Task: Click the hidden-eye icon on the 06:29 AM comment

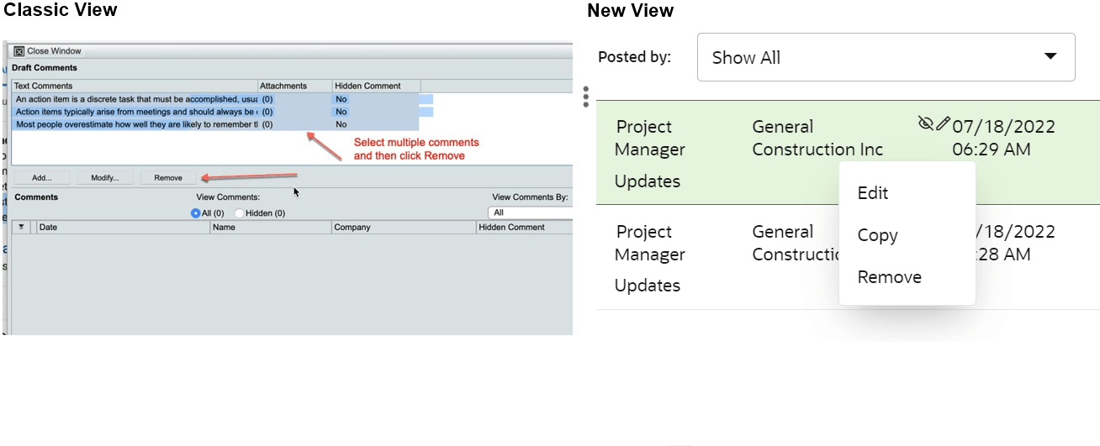Action: pyautogui.click(x=926, y=123)
